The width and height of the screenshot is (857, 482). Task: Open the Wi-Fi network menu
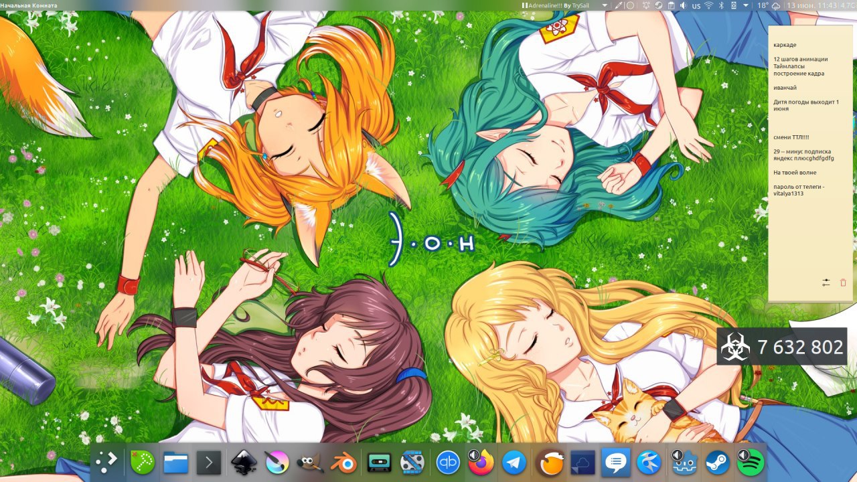[x=709, y=5]
